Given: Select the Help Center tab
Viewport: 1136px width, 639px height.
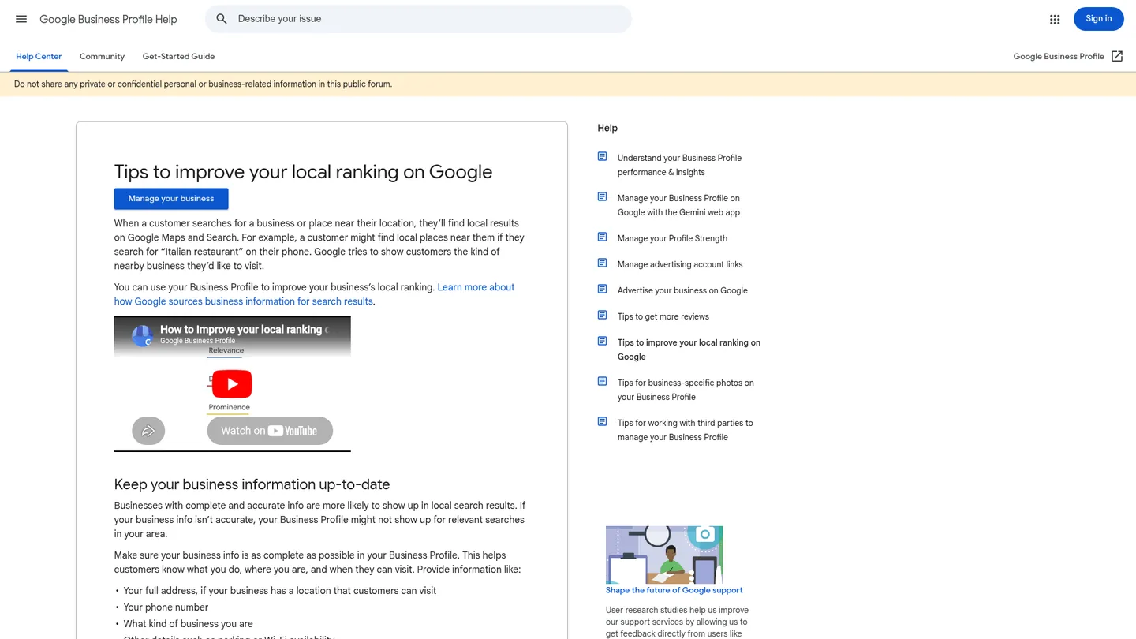Looking at the screenshot, I should (39, 57).
